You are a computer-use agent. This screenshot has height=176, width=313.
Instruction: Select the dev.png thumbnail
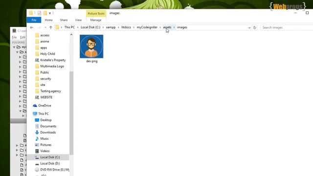91,46
